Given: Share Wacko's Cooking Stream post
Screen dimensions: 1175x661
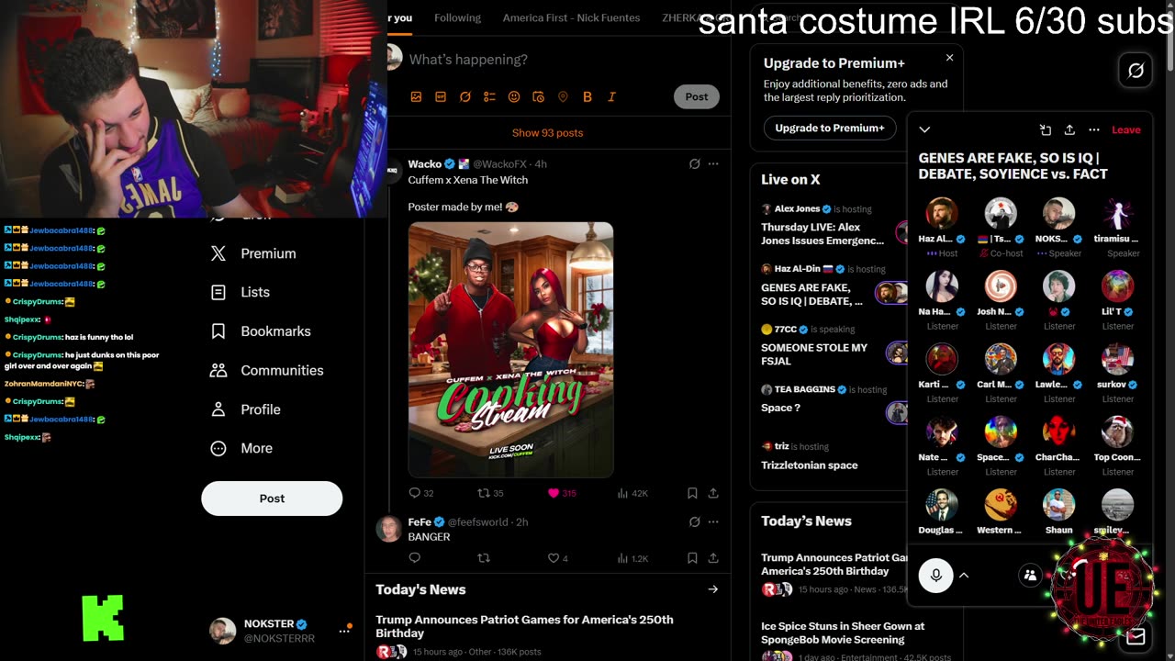Looking at the screenshot, I should click(713, 493).
